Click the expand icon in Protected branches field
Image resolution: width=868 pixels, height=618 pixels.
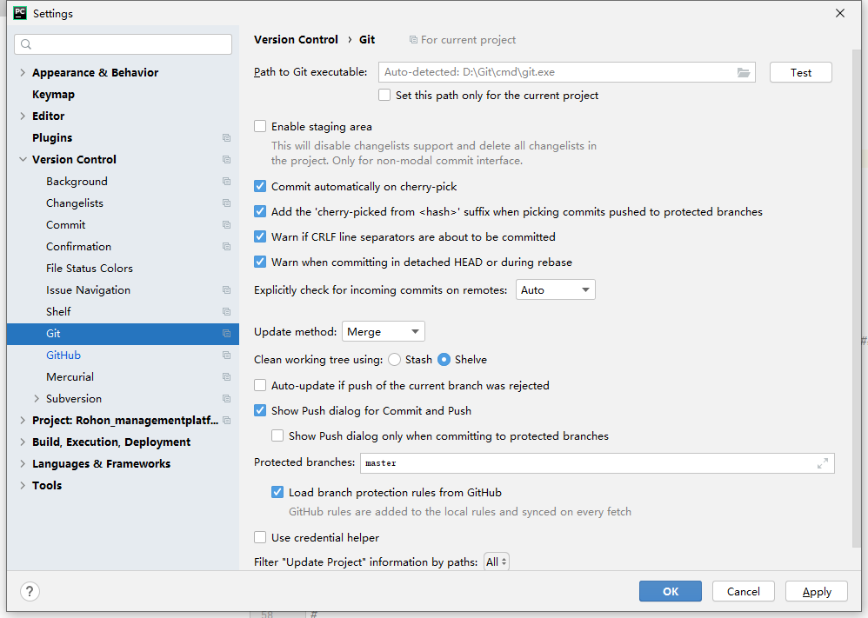tap(823, 463)
